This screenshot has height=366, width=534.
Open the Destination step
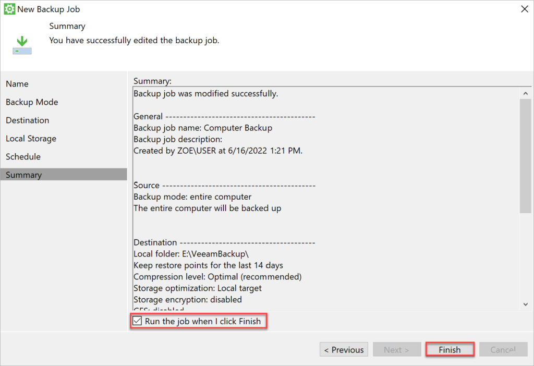[27, 120]
